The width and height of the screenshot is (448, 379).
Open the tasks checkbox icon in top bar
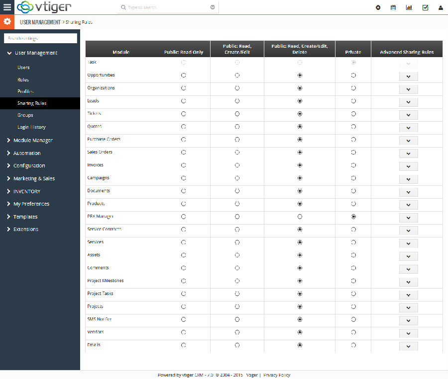(425, 8)
